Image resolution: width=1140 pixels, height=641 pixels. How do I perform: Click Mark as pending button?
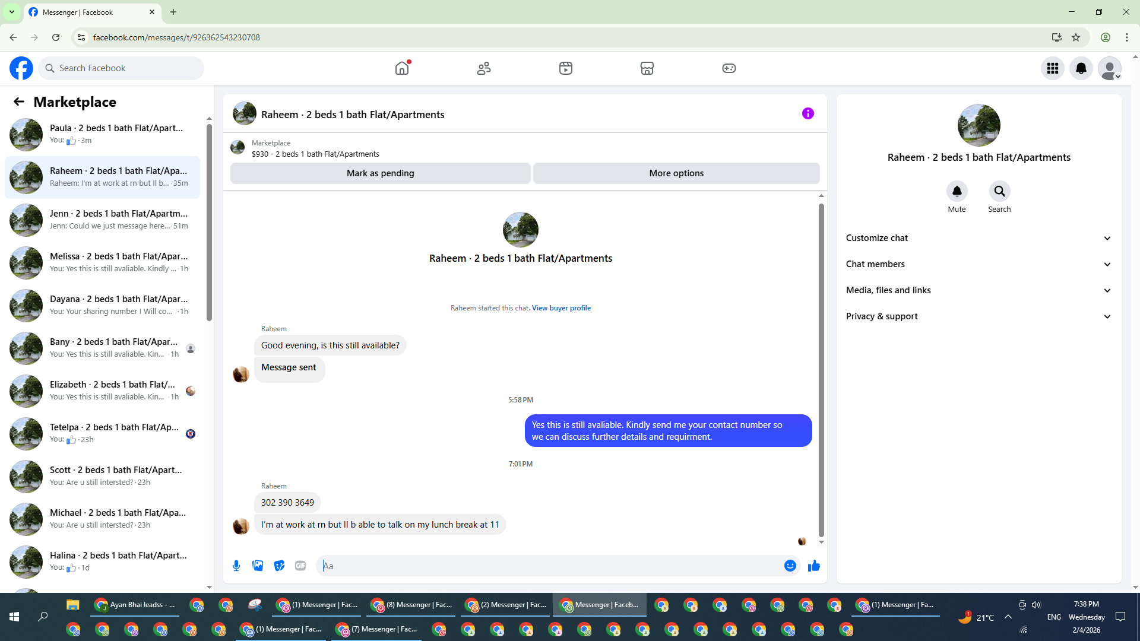pyautogui.click(x=380, y=173)
